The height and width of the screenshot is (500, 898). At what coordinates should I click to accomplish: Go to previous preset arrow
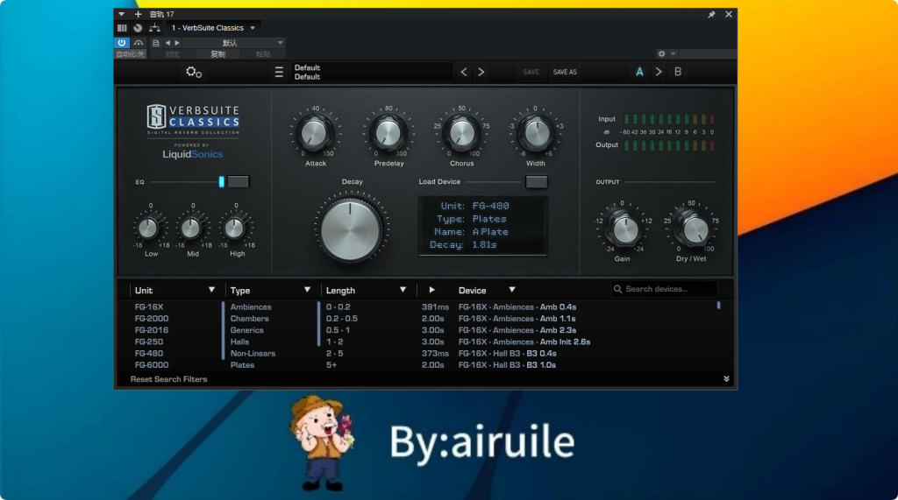[x=464, y=72]
